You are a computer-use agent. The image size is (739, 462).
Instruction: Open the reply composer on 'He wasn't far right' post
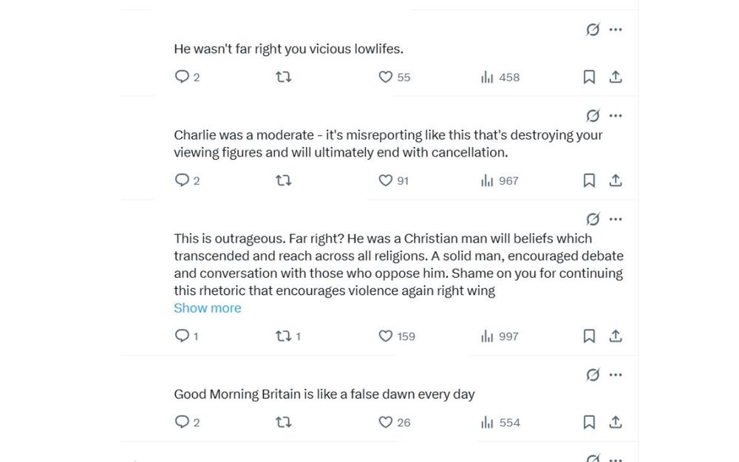click(x=182, y=77)
